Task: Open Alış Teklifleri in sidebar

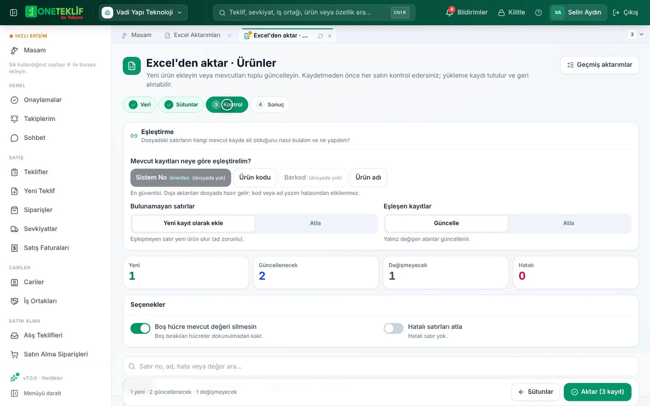Action: tap(56, 335)
